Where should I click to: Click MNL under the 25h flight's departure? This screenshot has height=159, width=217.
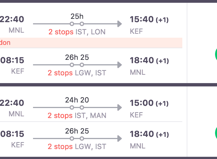tap(16, 30)
